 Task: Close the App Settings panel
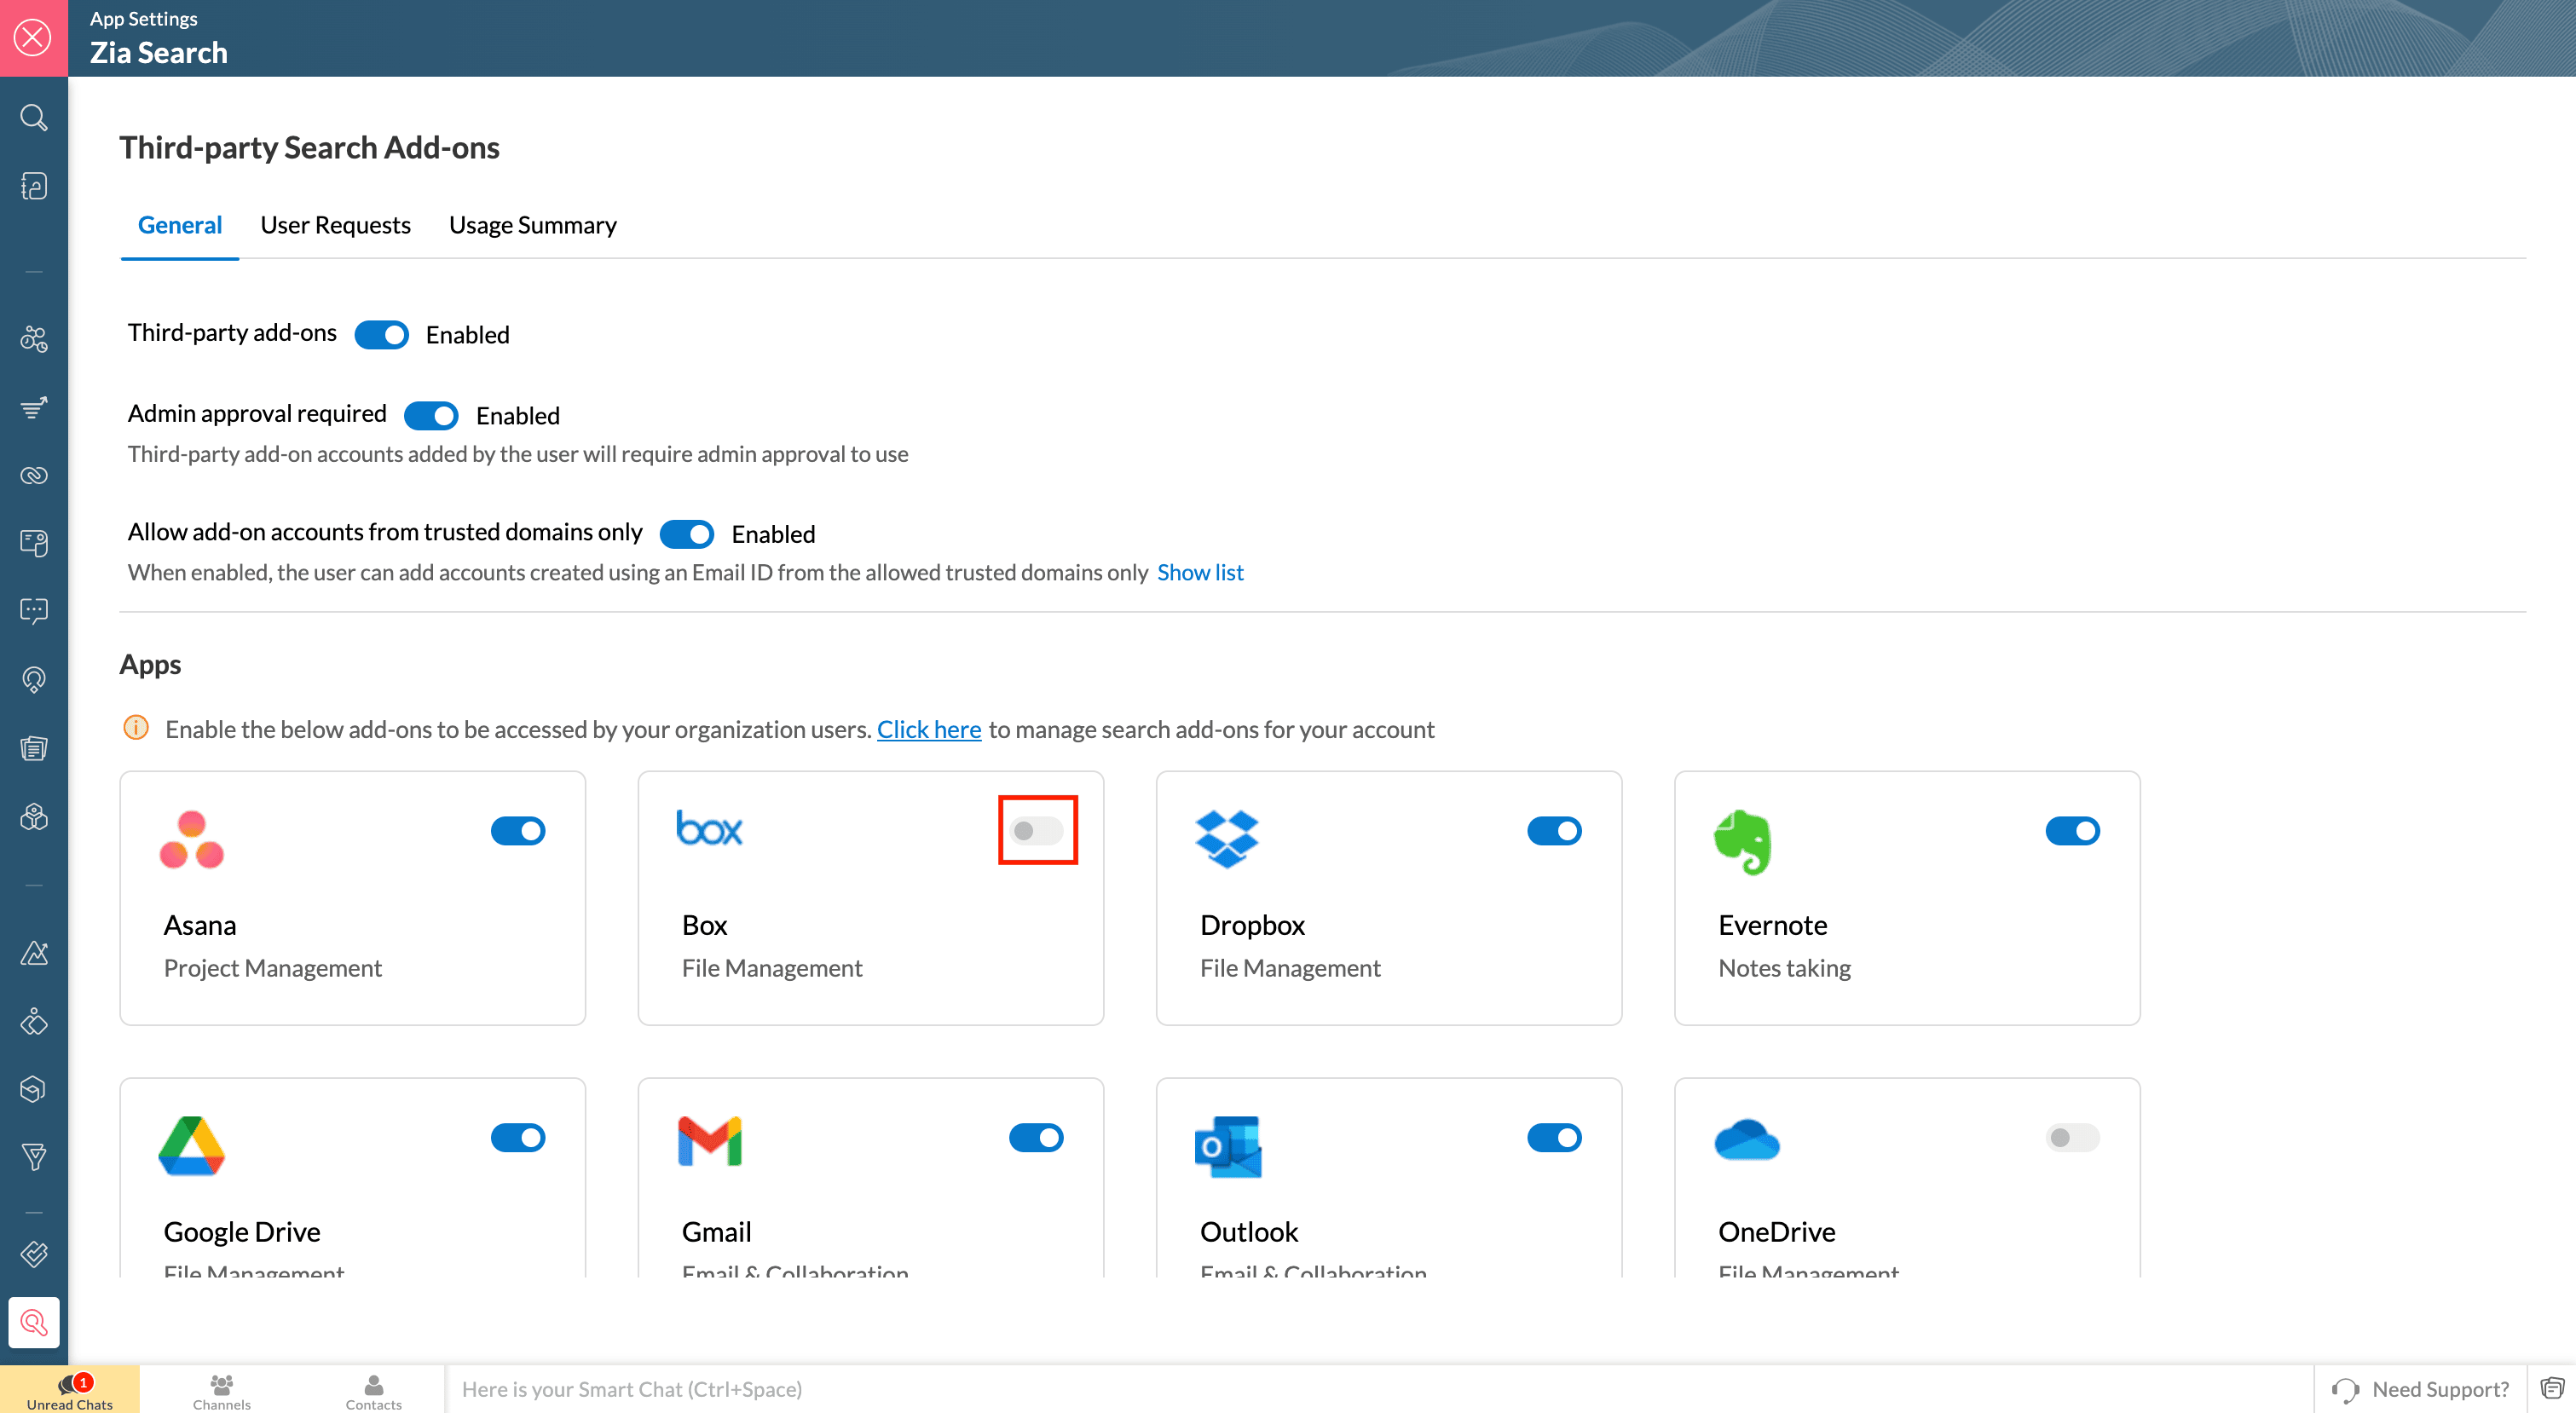[x=33, y=38]
